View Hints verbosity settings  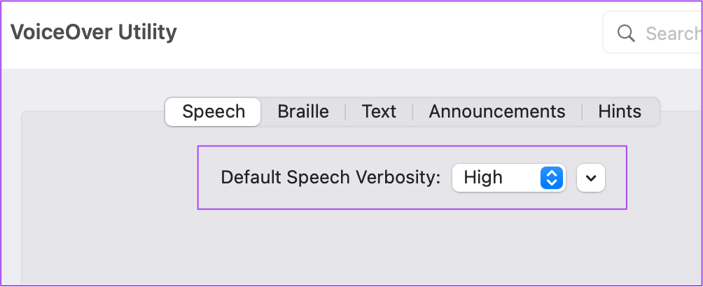tap(620, 111)
